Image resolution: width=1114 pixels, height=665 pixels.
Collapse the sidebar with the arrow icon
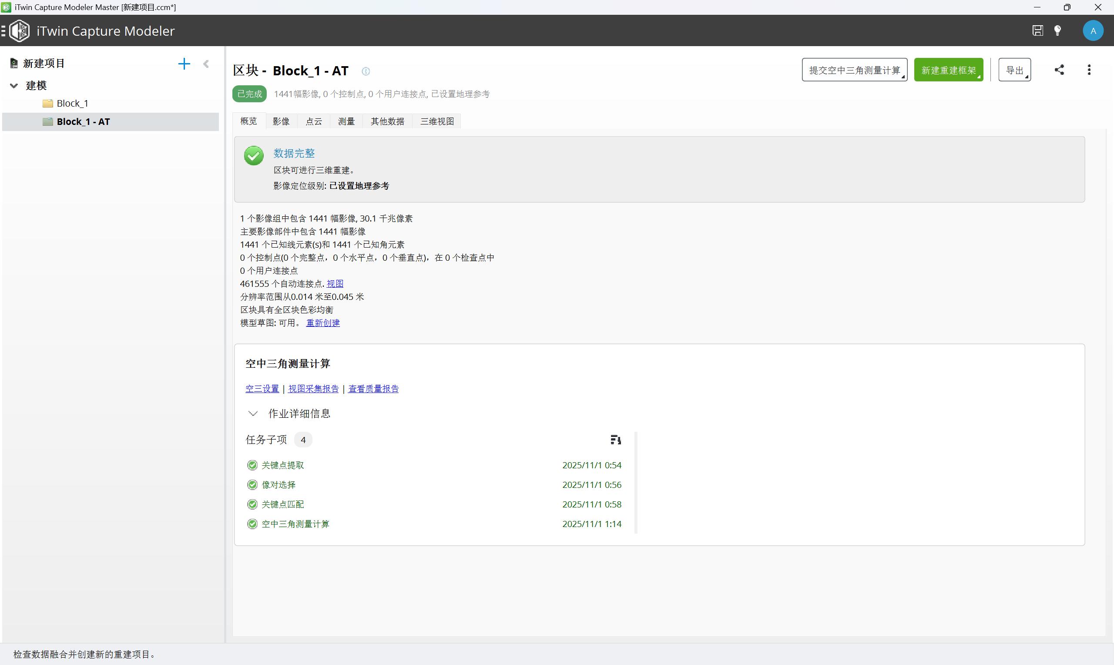(x=206, y=64)
